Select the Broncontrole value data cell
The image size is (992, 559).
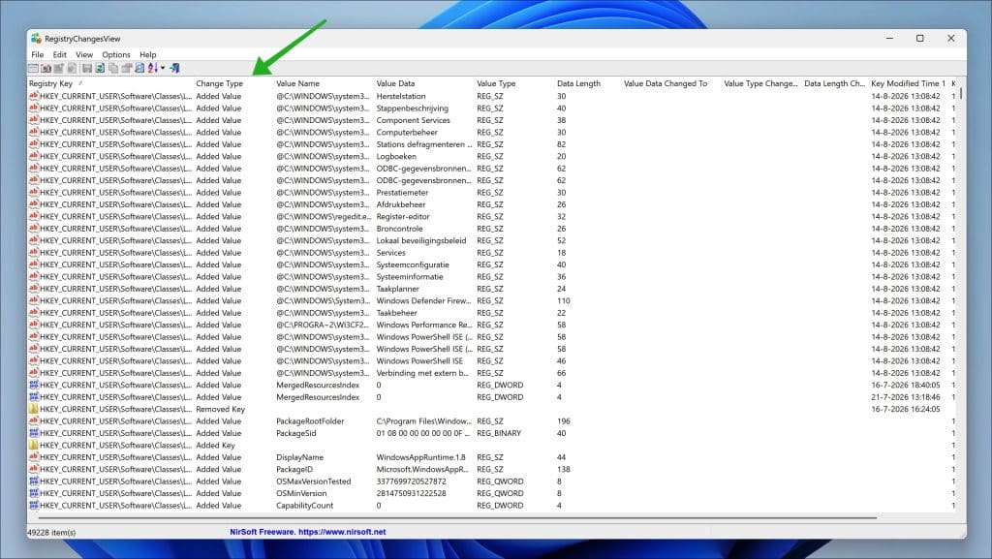click(x=399, y=229)
